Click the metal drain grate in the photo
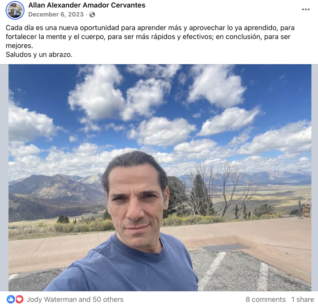The height and width of the screenshot is (307, 318). tap(225, 248)
